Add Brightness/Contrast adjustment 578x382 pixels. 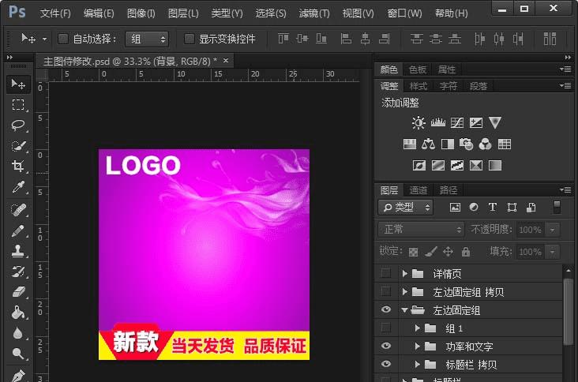pyautogui.click(x=418, y=122)
